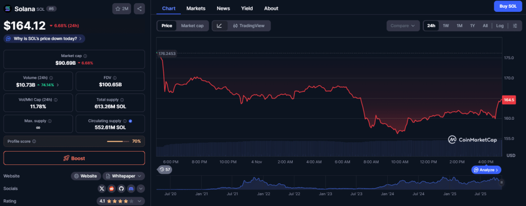Switch chart to Market cap view

192,26
